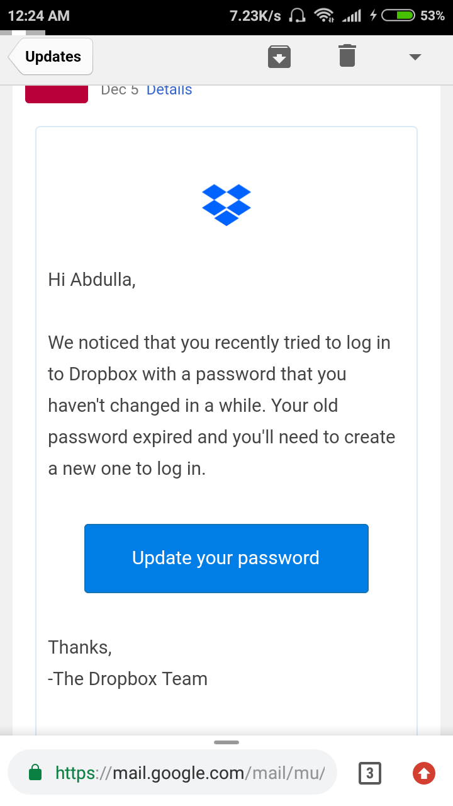The width and height of the screenshot is (453, 806).
Task: Open the more actions dropdown arrow
Action: click(x=415, y=57)
